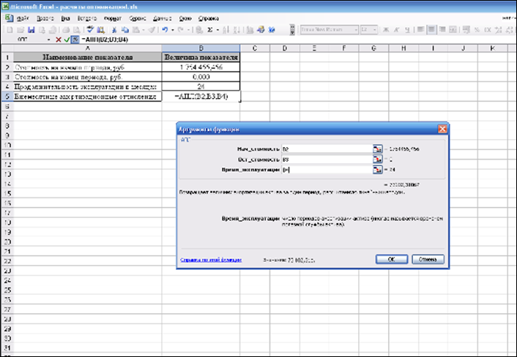
Task: Toggle Italic (К) formatting
Action: point(396,30)
